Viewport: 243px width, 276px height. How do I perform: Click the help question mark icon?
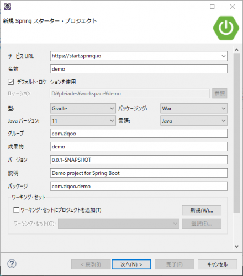point(12,264)
